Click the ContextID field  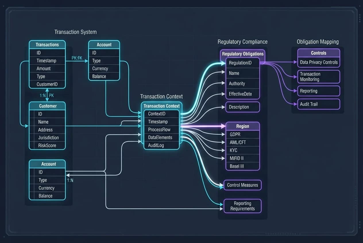pyautogui.click(x=162, y=114)
